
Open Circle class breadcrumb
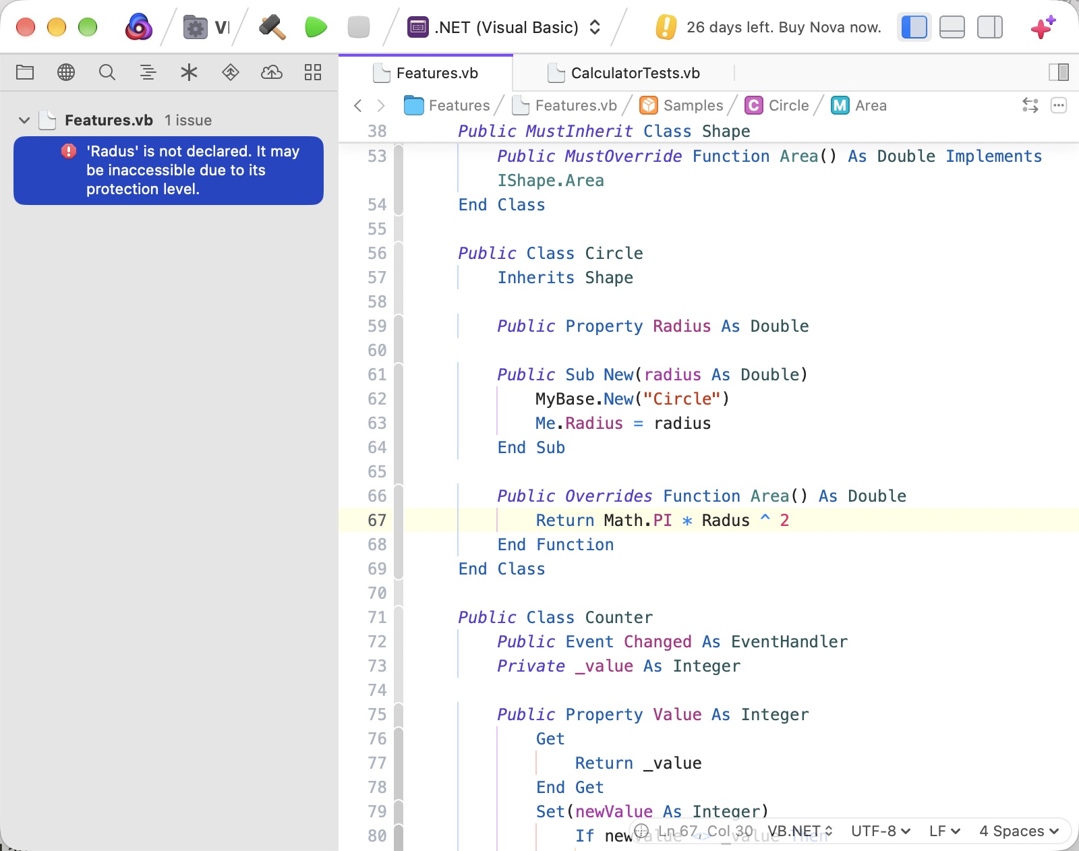(777, 106)
